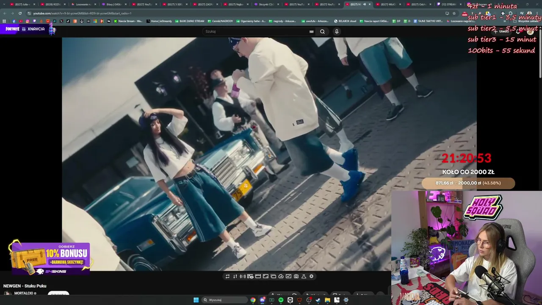The height and width of the screenshot is (305, 542).
Task: Close the active (8327) NE YouTube tab
Action: [x=370, y=4]
